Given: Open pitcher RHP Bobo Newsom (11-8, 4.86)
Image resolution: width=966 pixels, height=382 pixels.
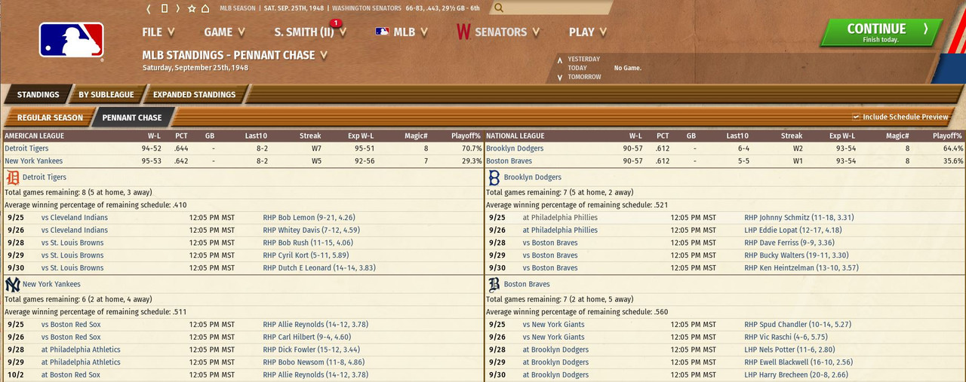Looking at the screenshot, I should [314, 362].
